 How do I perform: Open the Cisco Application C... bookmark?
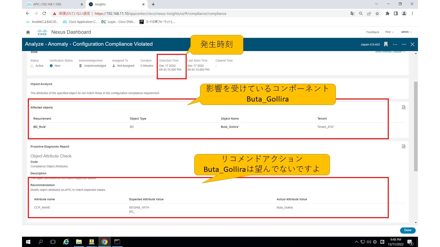(80, 22)
